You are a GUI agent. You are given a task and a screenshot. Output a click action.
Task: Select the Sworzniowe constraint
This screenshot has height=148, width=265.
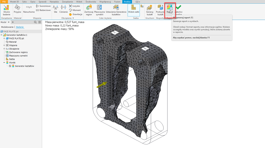43,6
